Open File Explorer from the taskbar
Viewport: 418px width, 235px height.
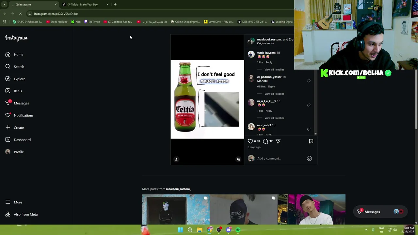[x=200, y=230]
